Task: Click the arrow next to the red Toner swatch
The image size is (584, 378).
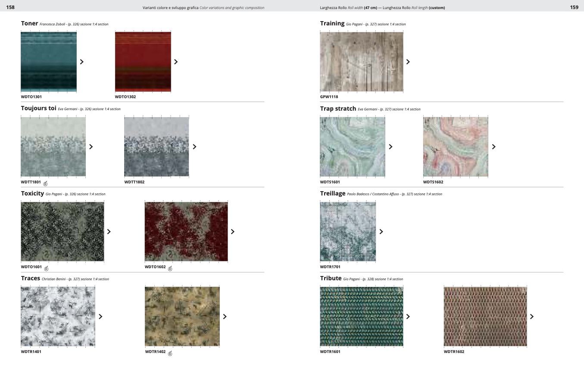Action: coord(176,62)
